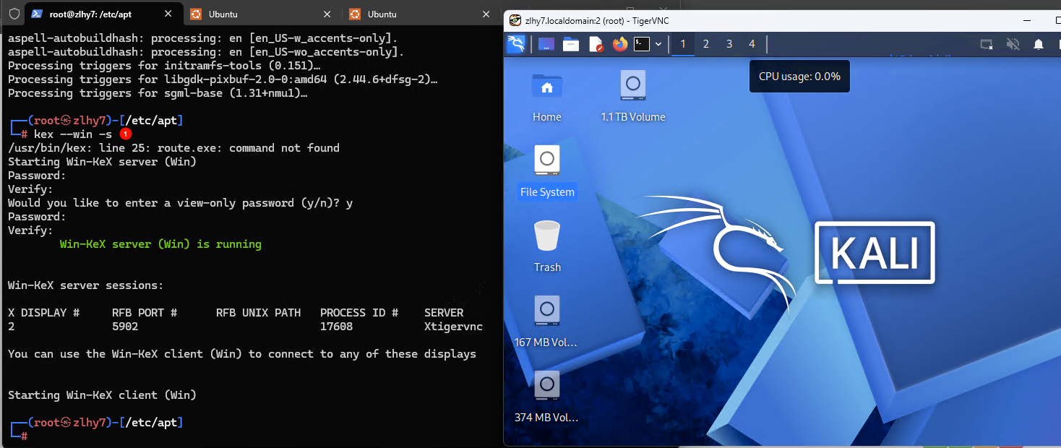Open the terminal emulator icon in Kali panel
Image resolution: width=1061 pixels, height=448 pixels.
(641, 44)
